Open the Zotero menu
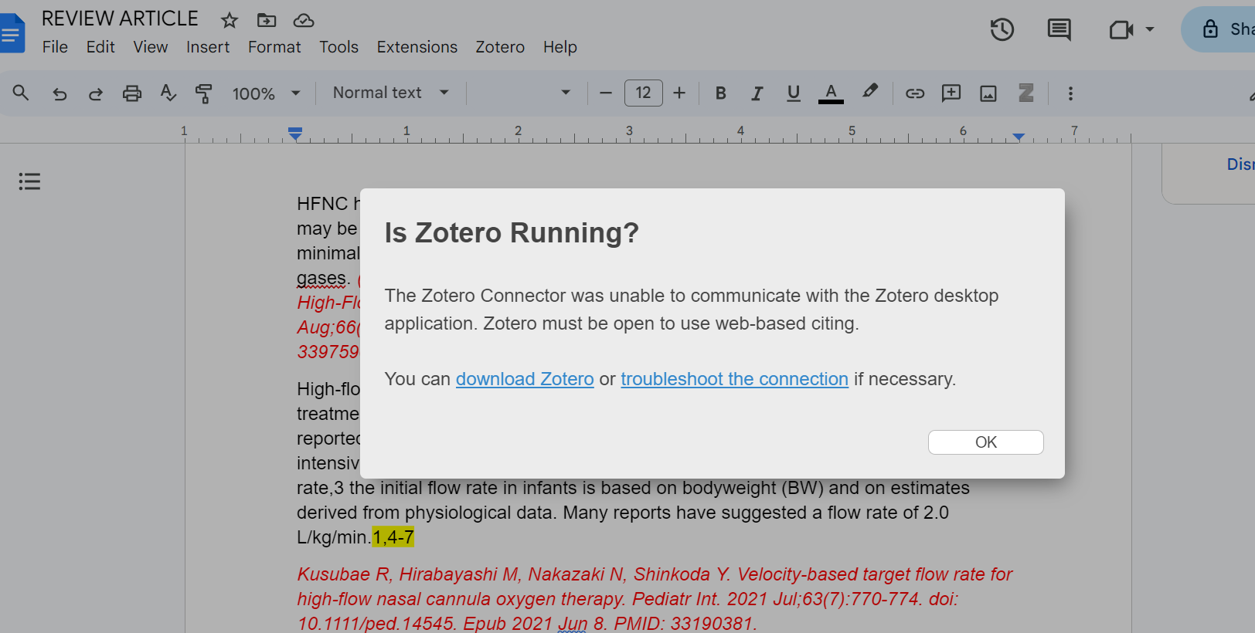 [x=500, y=47]
